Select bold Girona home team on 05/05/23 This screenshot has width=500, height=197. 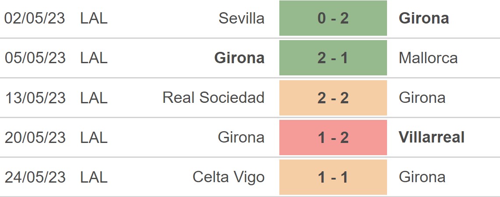pos(239,58)
